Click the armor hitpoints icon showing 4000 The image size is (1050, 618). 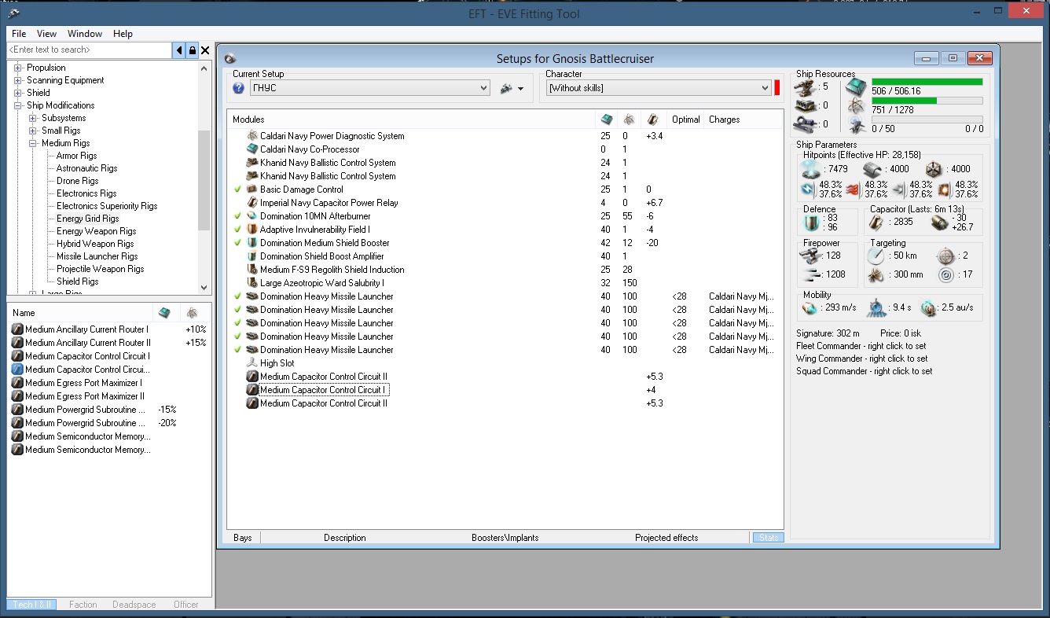(x=871, y=168)
